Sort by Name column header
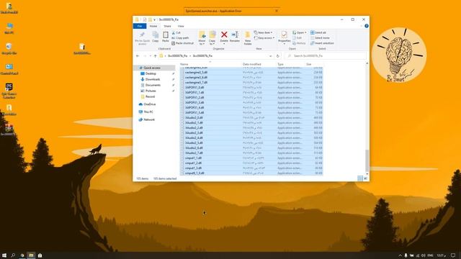 coord(184,64)
